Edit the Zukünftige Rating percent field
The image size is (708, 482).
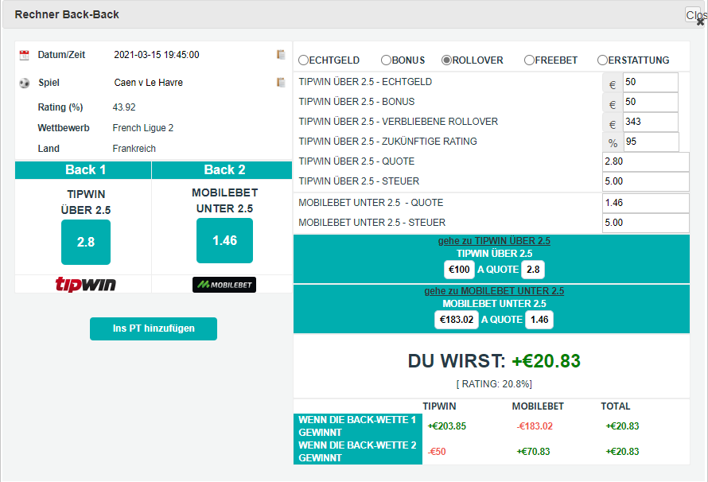tap(651, 142)
